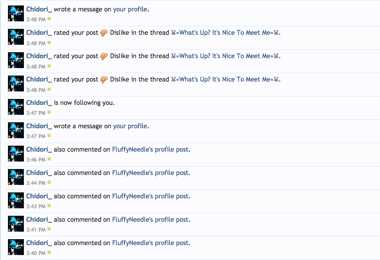The height and width of the screenshot is (260, 380).
Task: Click the star icon next to the 3:44 PM timestamp
Action: [x=49, y=183]
